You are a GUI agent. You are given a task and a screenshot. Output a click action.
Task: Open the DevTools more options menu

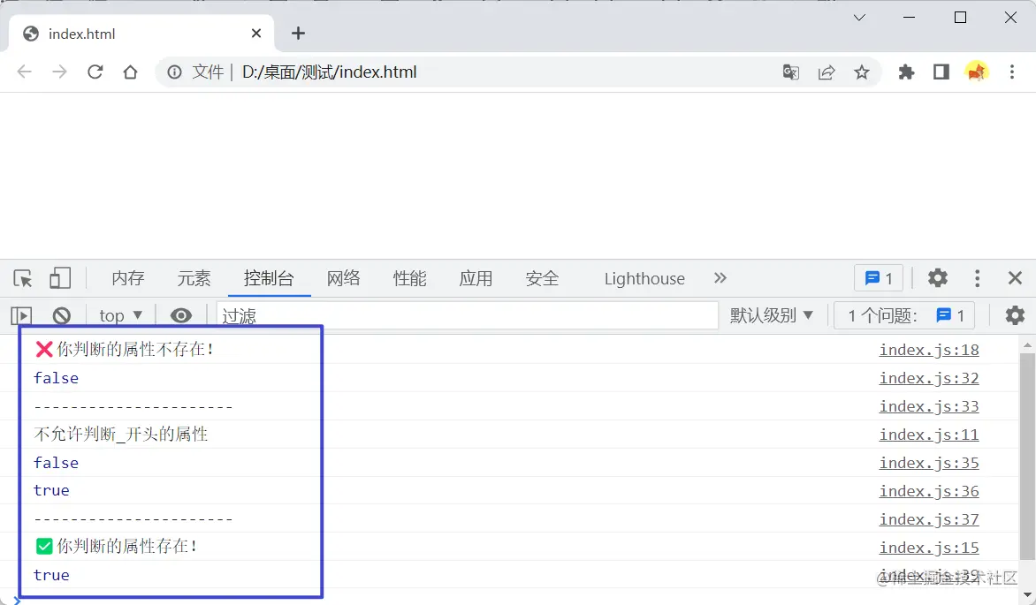[977, 278]
